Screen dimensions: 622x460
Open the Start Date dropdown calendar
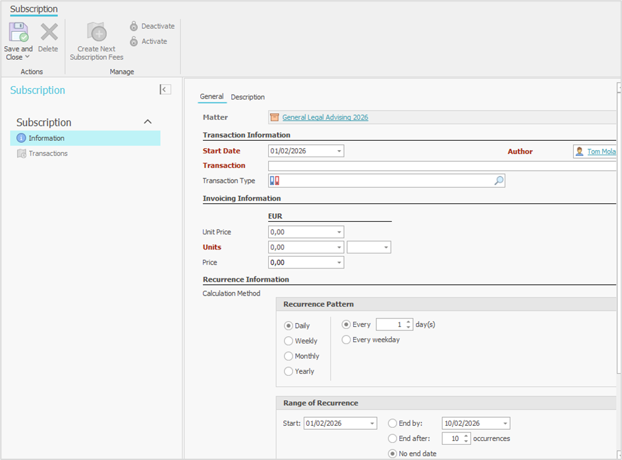pos(339,151)
